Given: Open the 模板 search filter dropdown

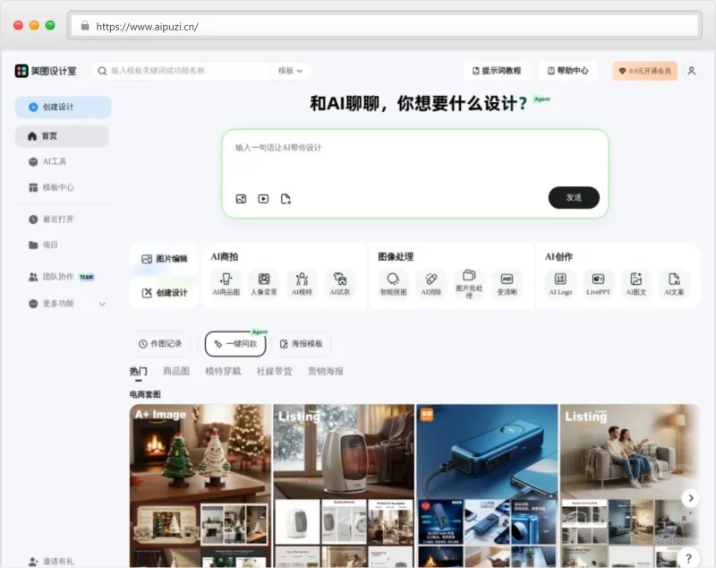Looking at the screenshot, I should [288, 70].
